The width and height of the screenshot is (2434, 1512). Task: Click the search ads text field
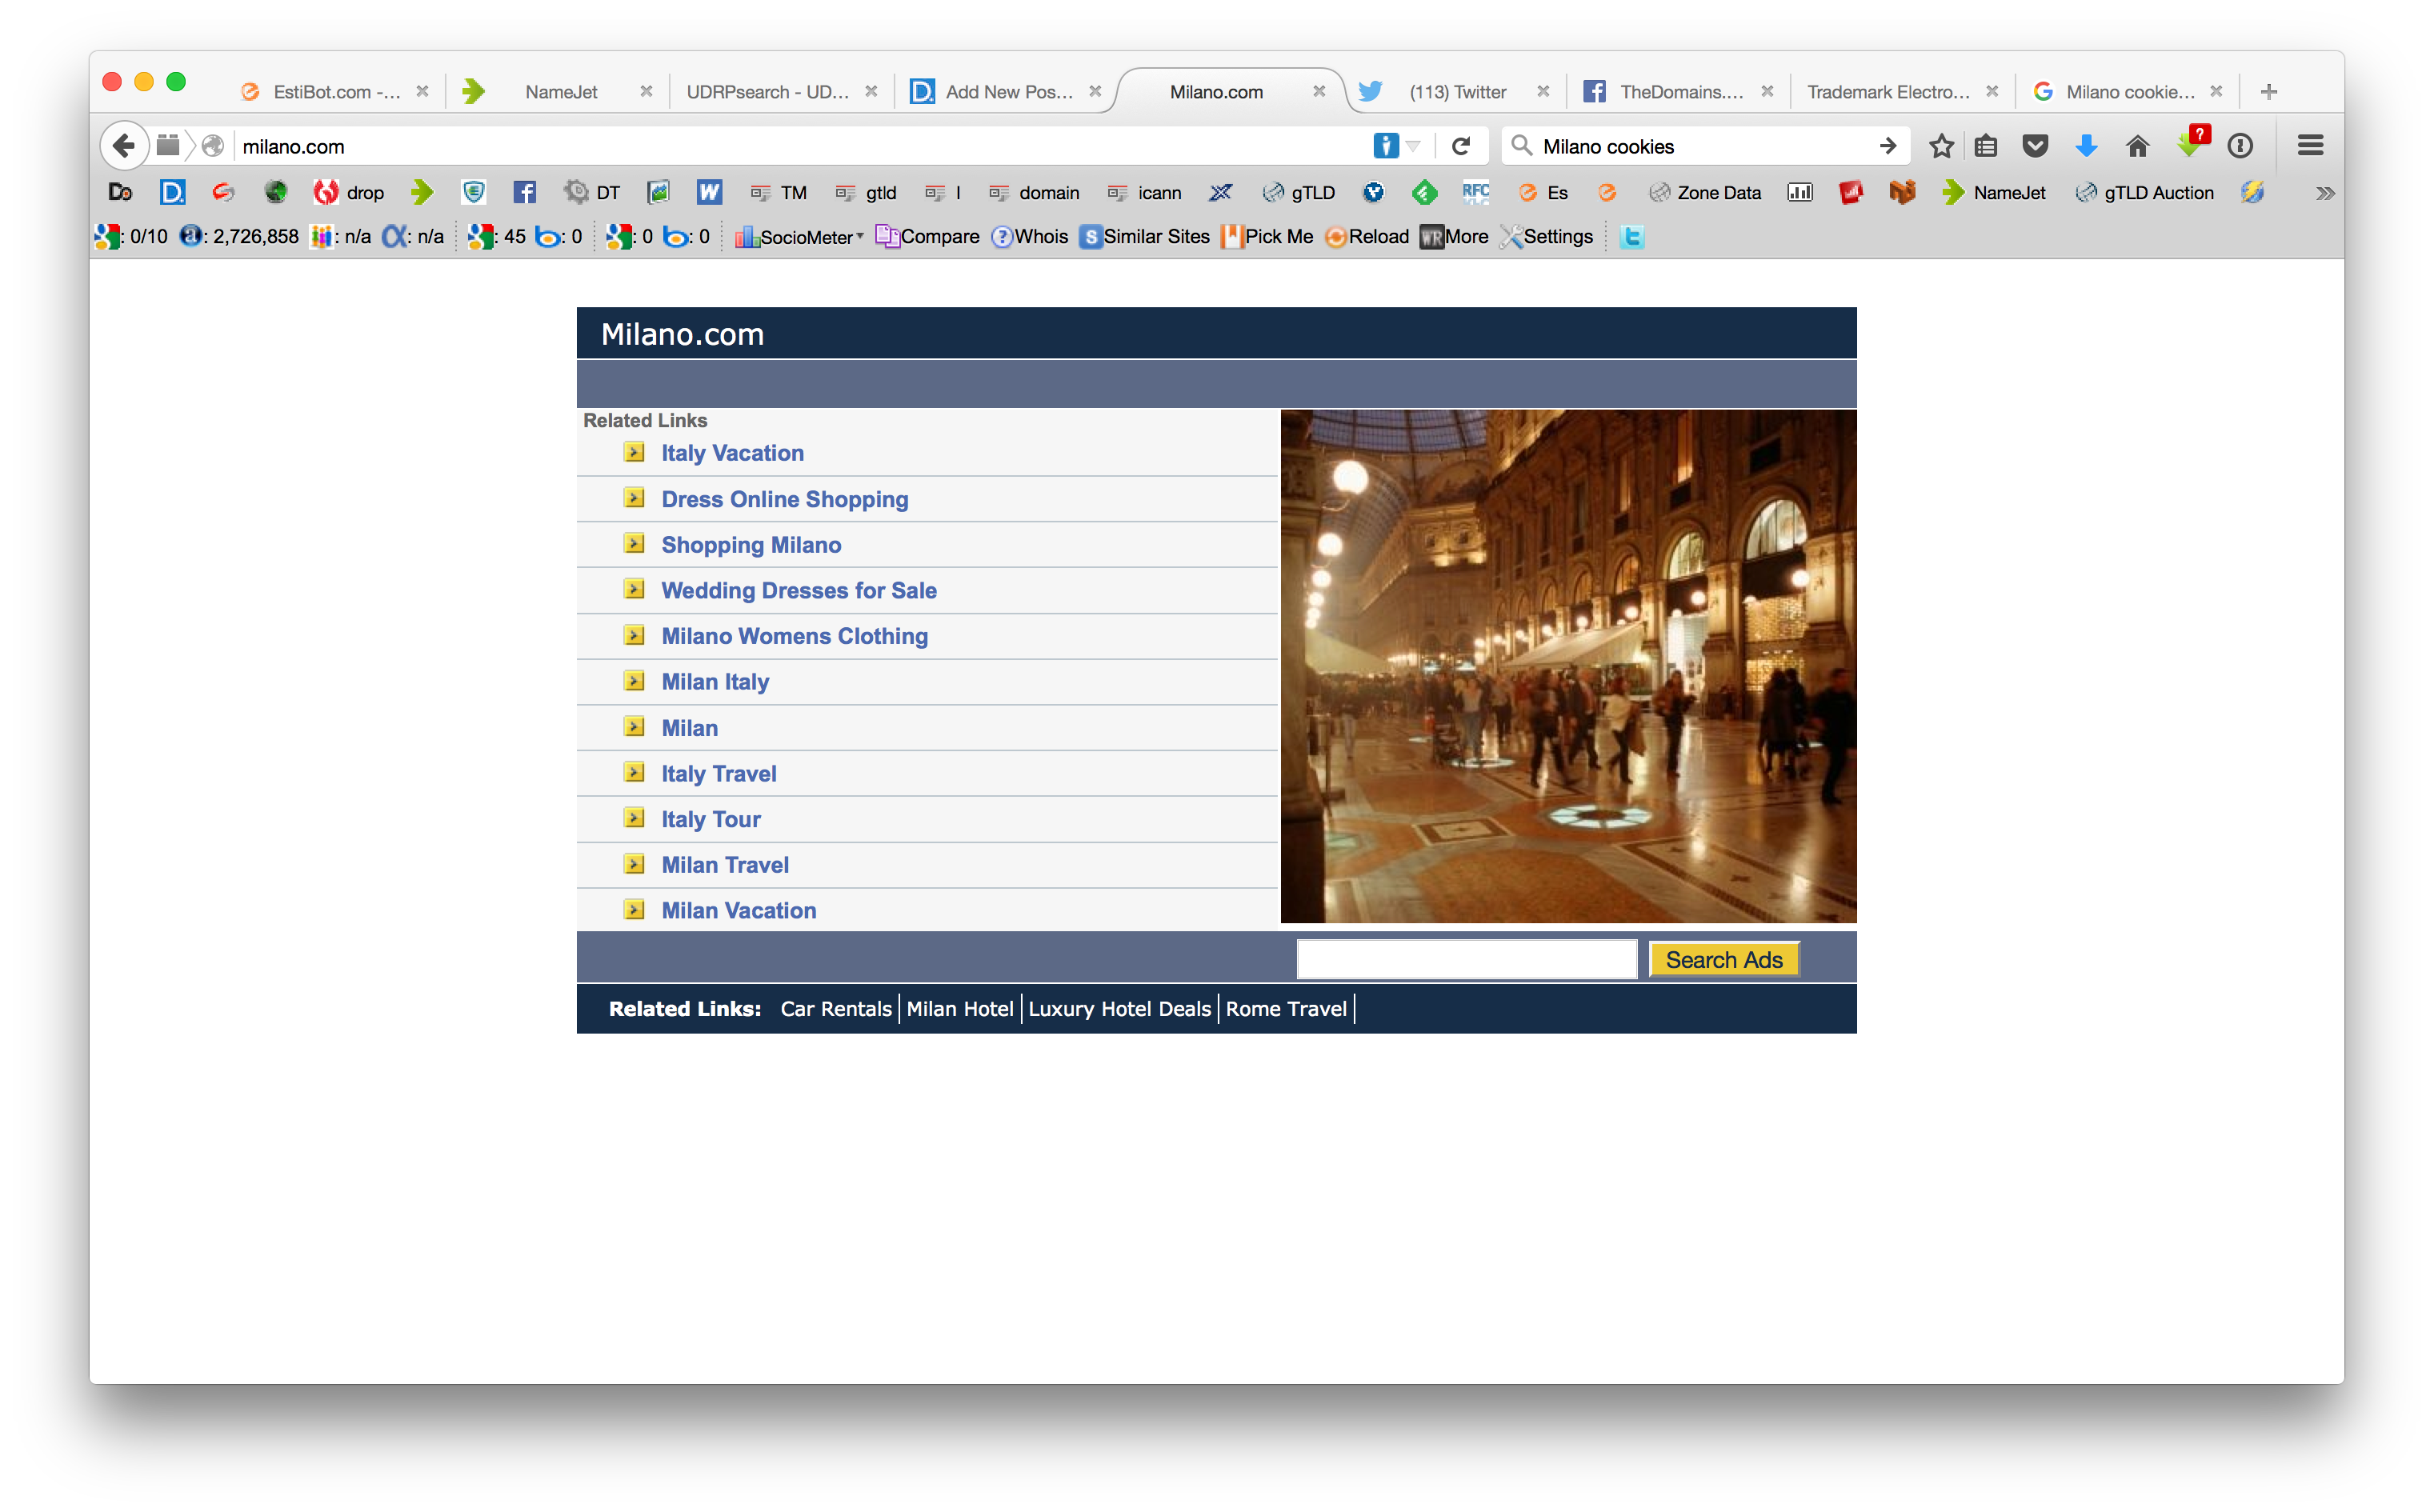(x=1466, y=960)
